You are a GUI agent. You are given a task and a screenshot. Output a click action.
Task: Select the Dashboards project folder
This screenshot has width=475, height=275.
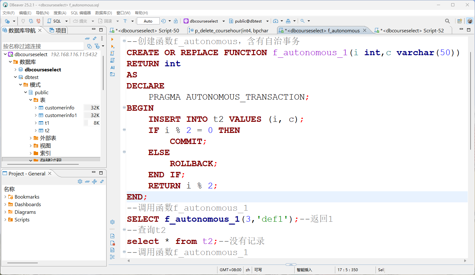(28, 204)
